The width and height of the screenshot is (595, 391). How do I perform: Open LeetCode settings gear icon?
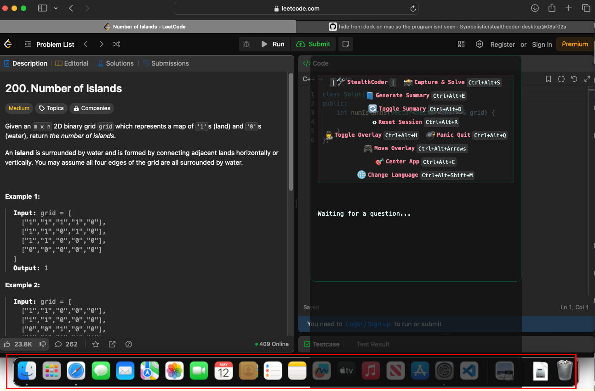pos(480,44)
